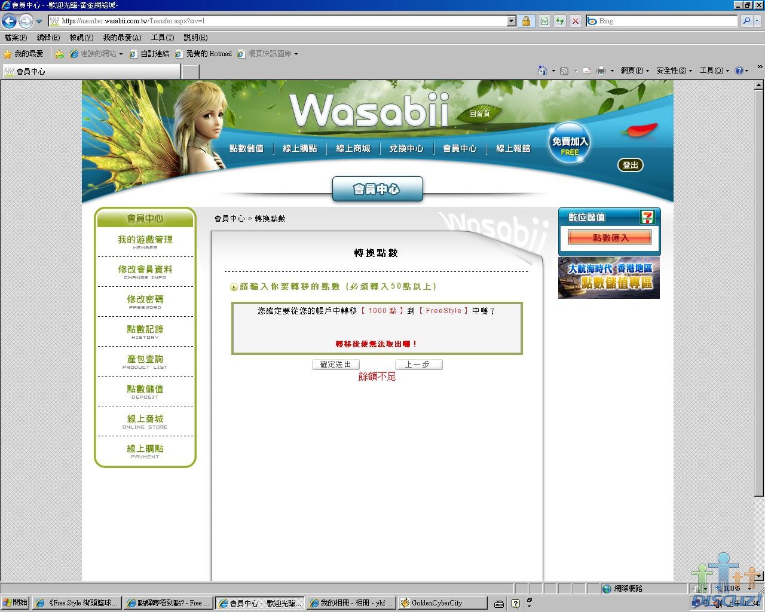The width and height of the screenshot is (765, 612).
Task: Open 修改密碼 in the sidebar
Action: click(145, 302)
